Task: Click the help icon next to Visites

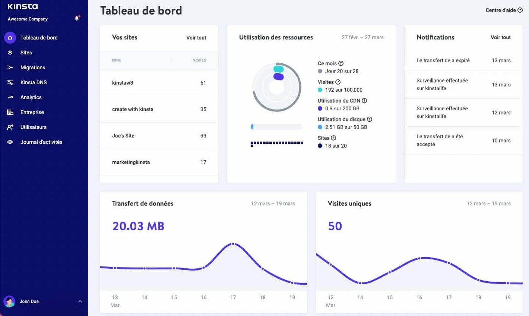Action: (x=338, y=82)
